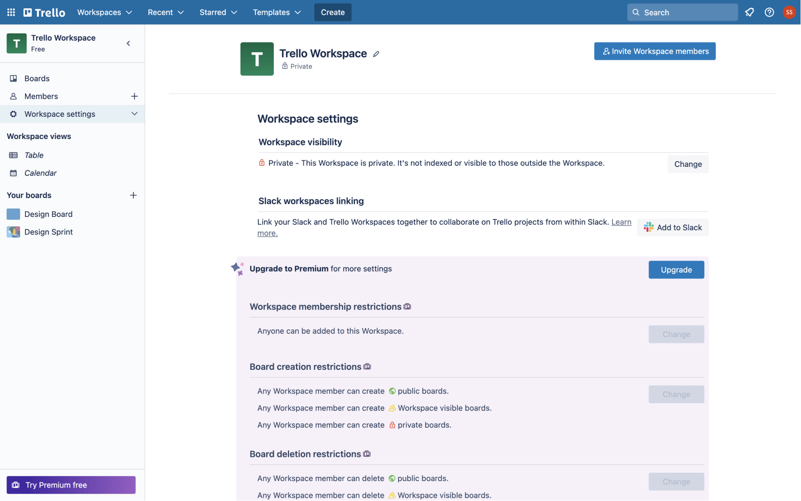
Task: Expand Workspace settings chevron in sidebar
Action: (134, 114)
